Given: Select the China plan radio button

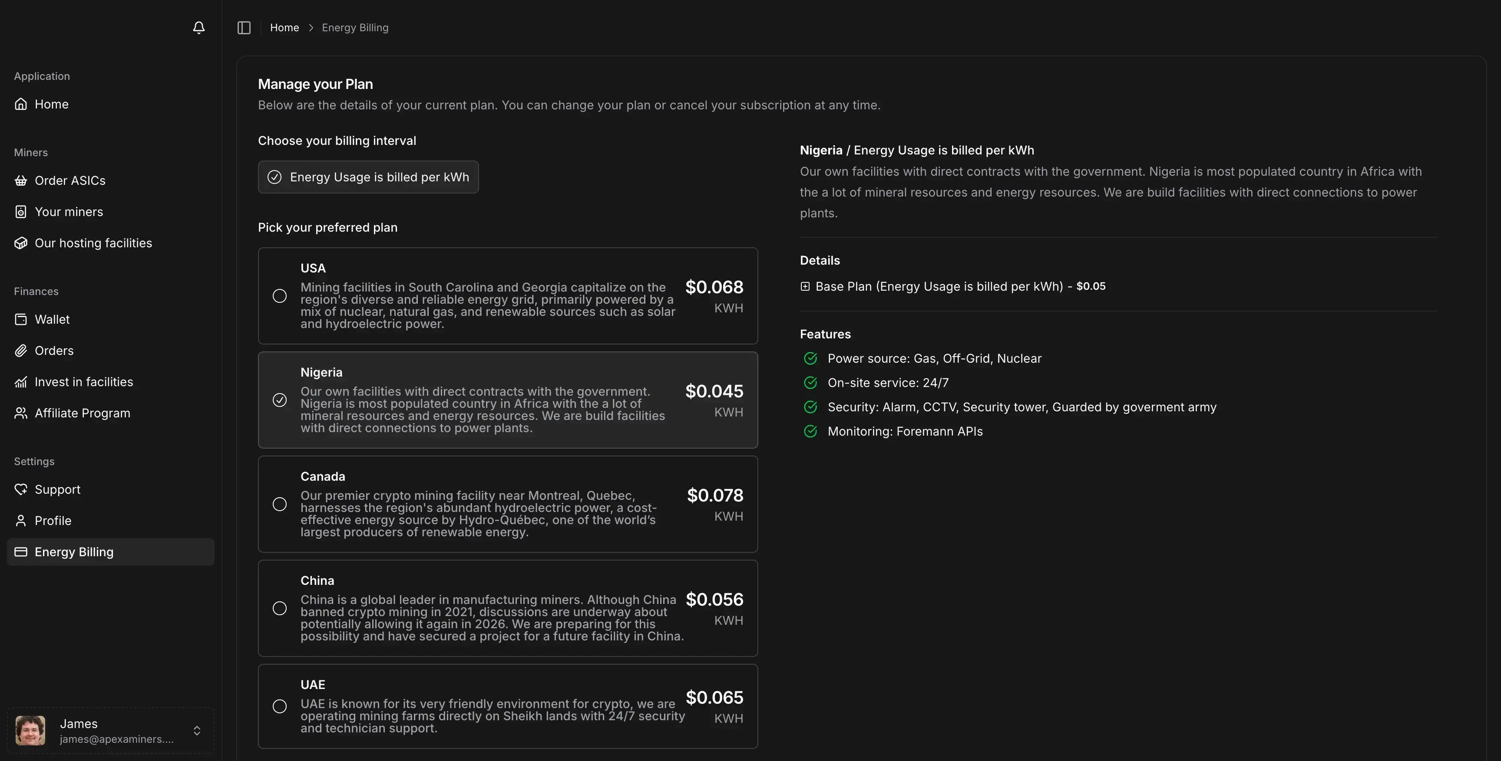Looking at the screenshot, I should point(280,608).
